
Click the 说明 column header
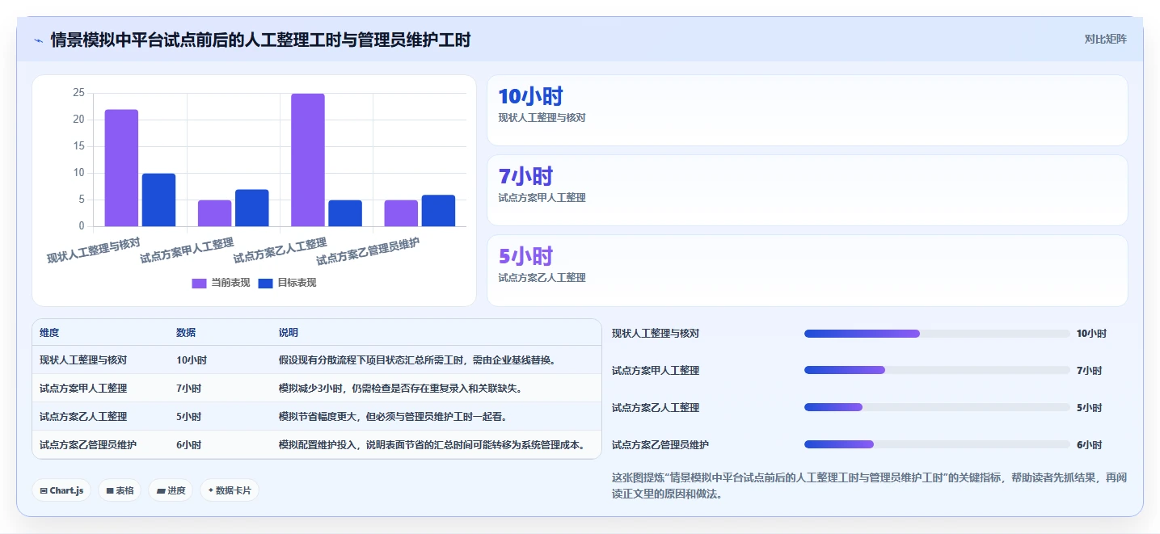(x=289, y=333)
